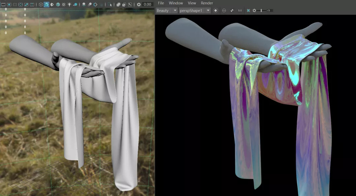Viewport: 356px width, 196px height.
Task: Click the round icon left of the channels icon
Action: click(x=224, y=11)
